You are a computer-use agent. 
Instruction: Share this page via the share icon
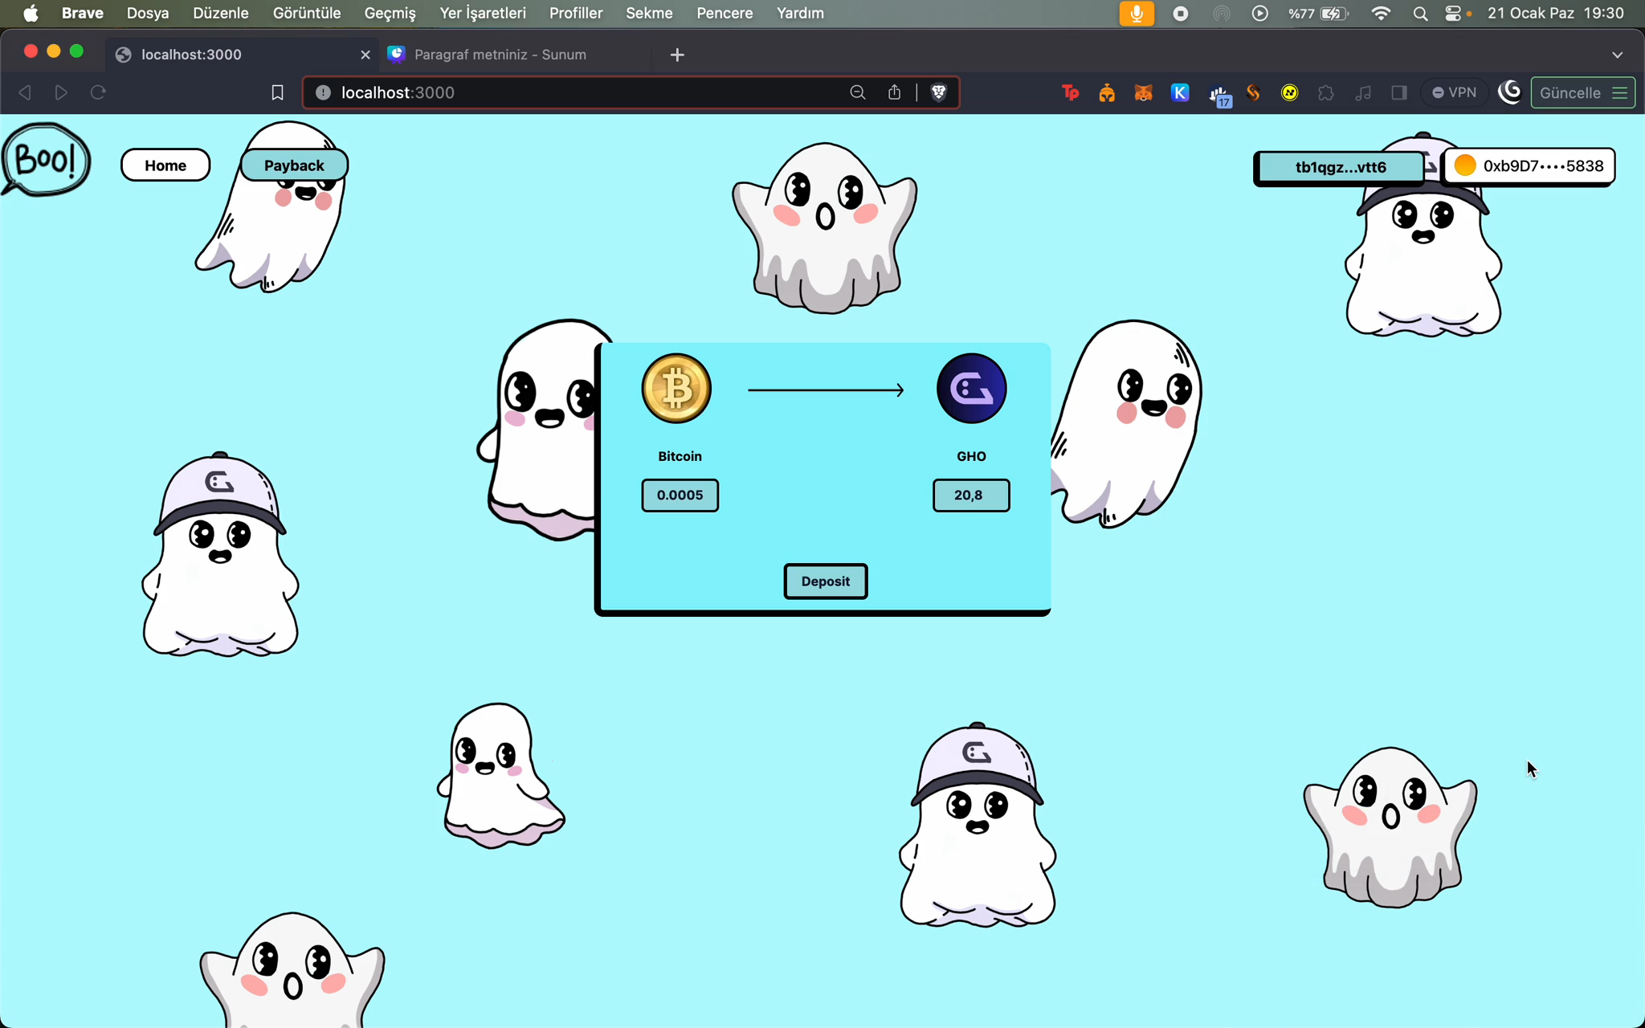(x=894, y=92)
